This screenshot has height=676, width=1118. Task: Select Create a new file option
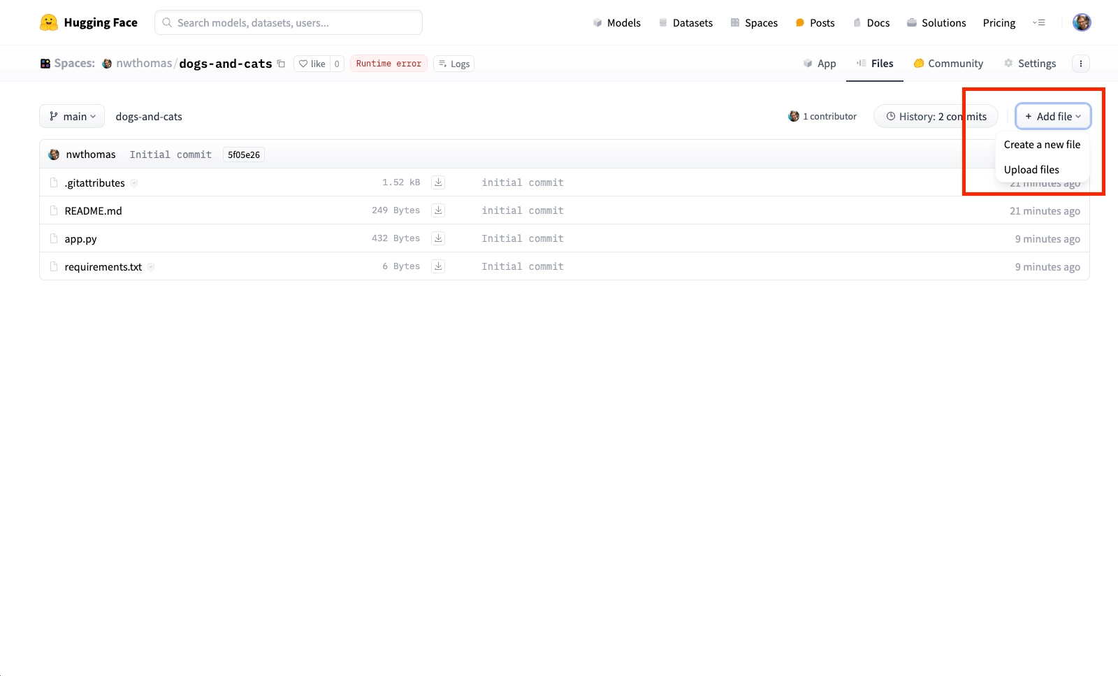pyautogui.click(x=1041, y=145)
